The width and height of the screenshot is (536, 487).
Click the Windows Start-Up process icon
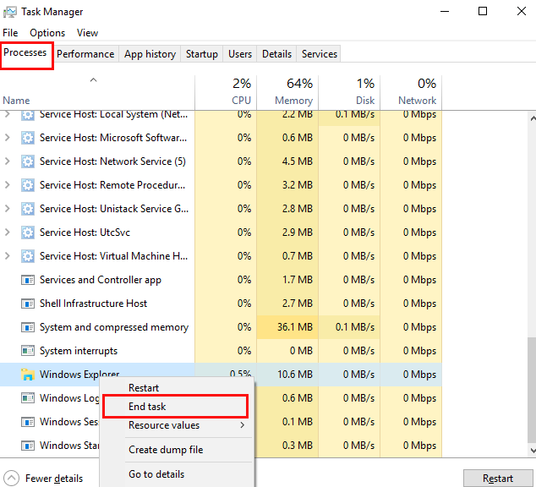[28, 446]
